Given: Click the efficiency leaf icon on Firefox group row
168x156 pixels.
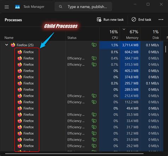Looking at the screenshot, I should 94,45.
